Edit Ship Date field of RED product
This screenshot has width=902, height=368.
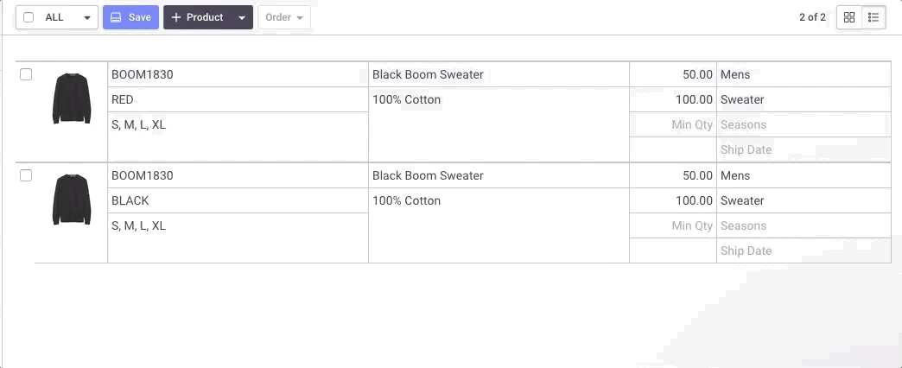[804, 149]
